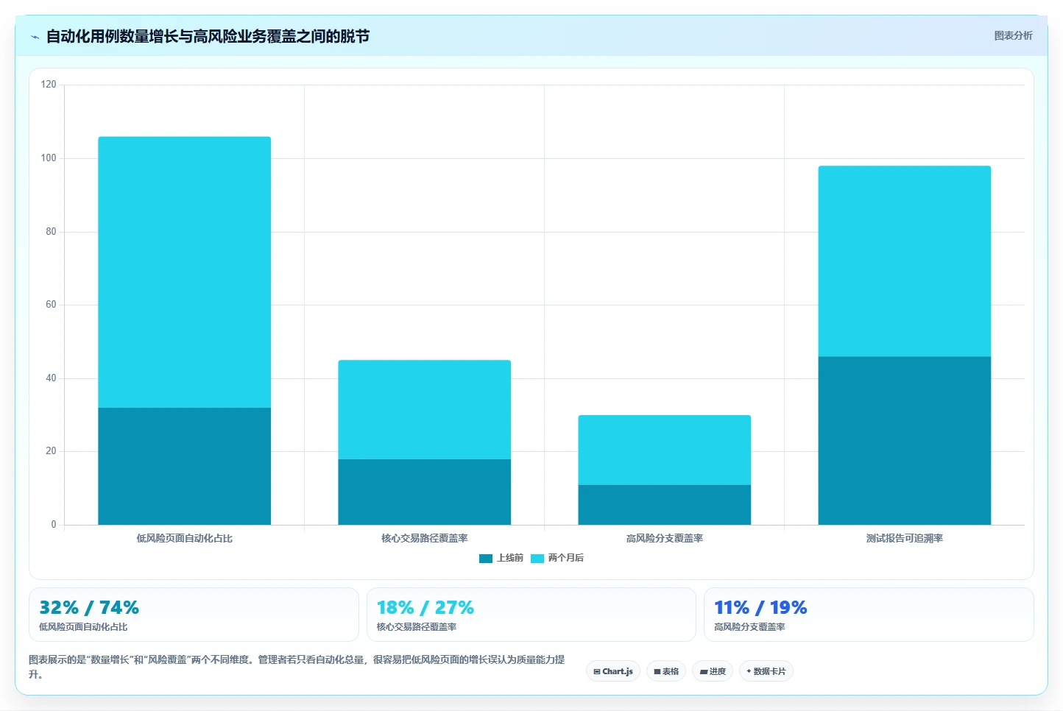Click the x-axis label 高风险分支覆盖率
This screenshot has height=711, width=1063.
click(664, 539)
